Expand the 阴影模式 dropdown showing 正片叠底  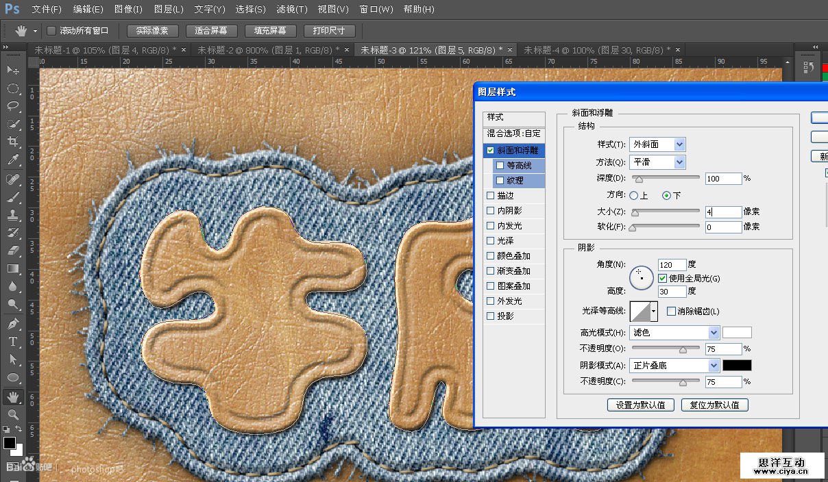click(674, 366)
